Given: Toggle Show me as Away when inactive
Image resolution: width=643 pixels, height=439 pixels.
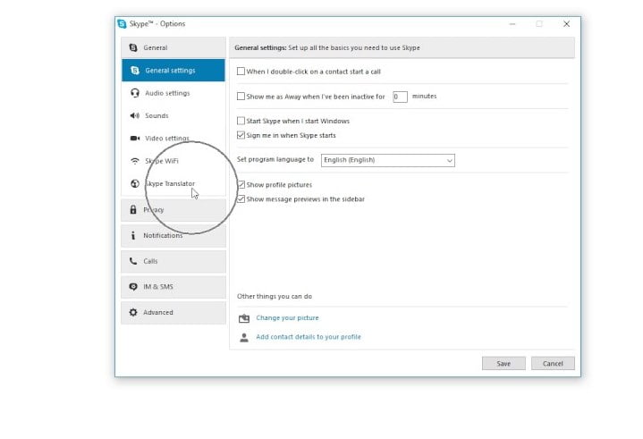Looking at the screenshot, I should 241,97.
